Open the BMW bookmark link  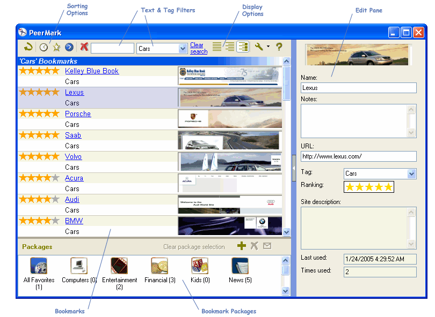[x=74, y=221]
